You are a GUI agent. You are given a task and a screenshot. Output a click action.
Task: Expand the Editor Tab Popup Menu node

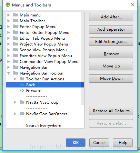9,38
